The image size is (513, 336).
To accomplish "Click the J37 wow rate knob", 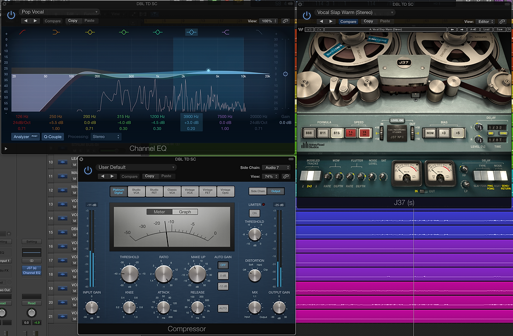I will coord(328,177).
